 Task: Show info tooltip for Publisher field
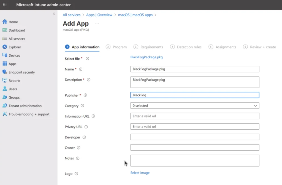point(85,95)
